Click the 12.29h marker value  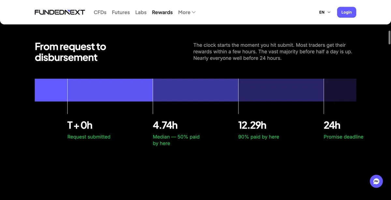coord(252,125)
